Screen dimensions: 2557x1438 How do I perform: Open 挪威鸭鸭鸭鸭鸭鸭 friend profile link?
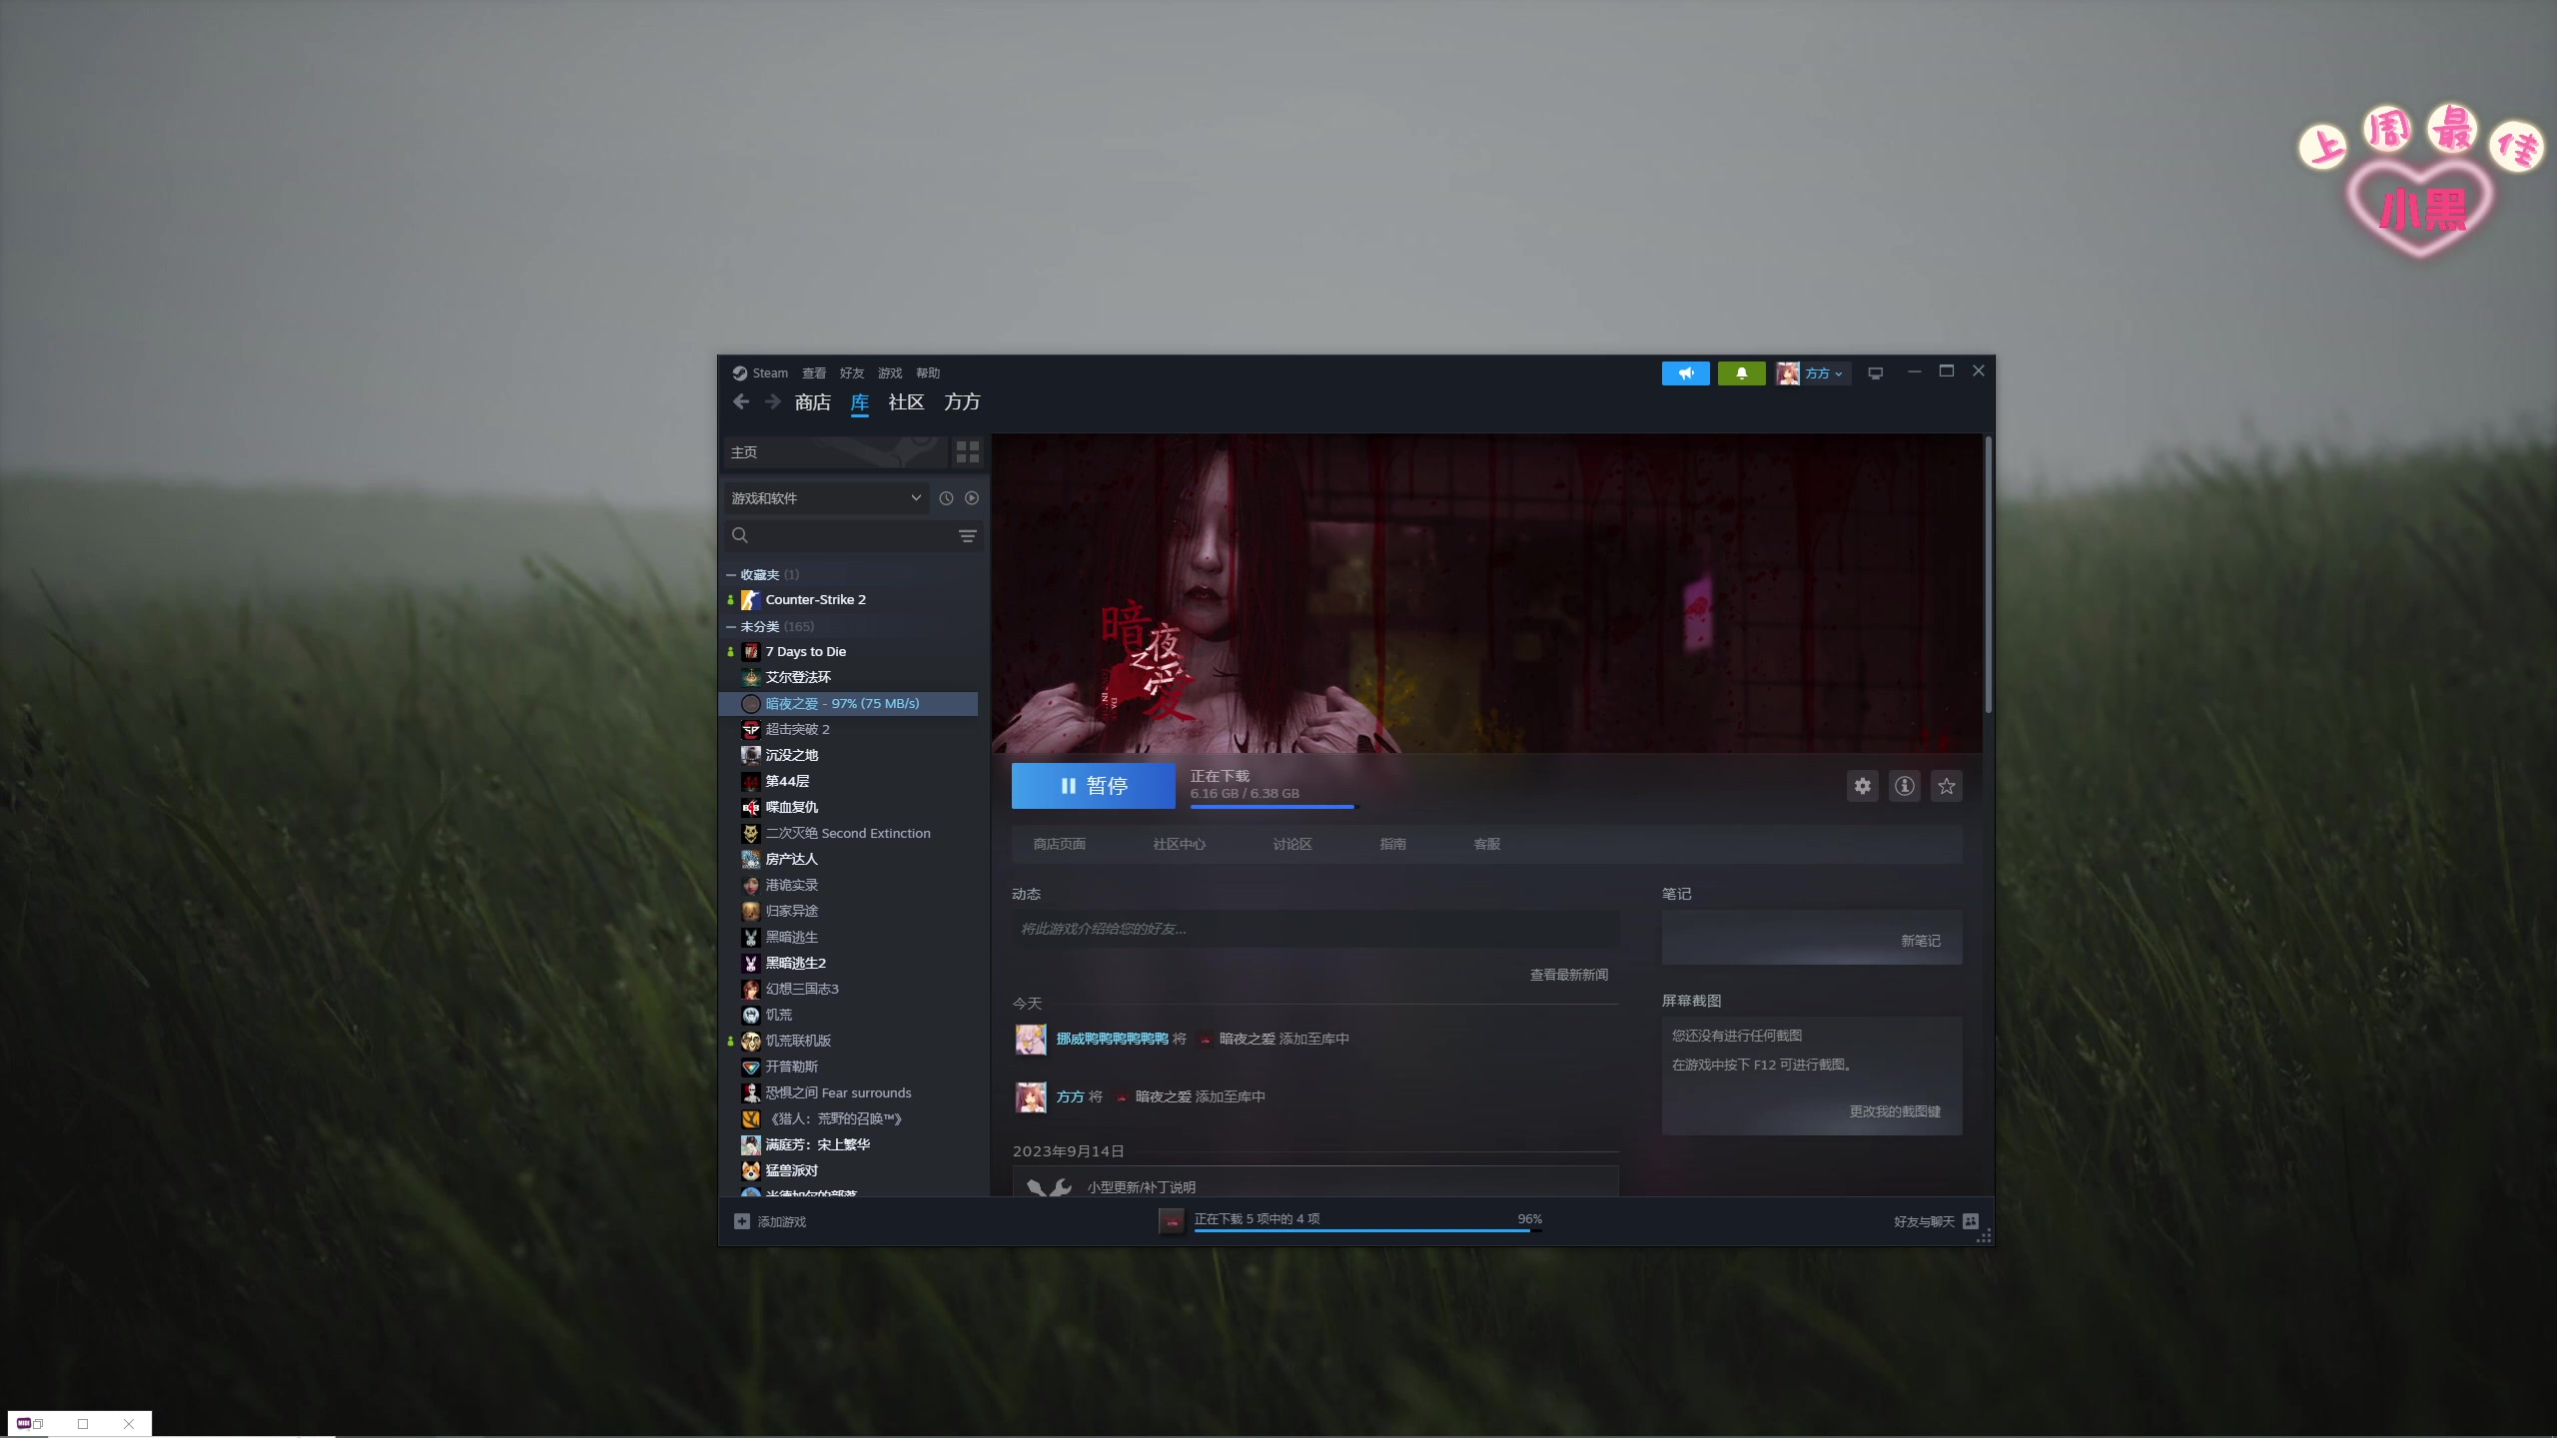click(x=1113, y=1039)
